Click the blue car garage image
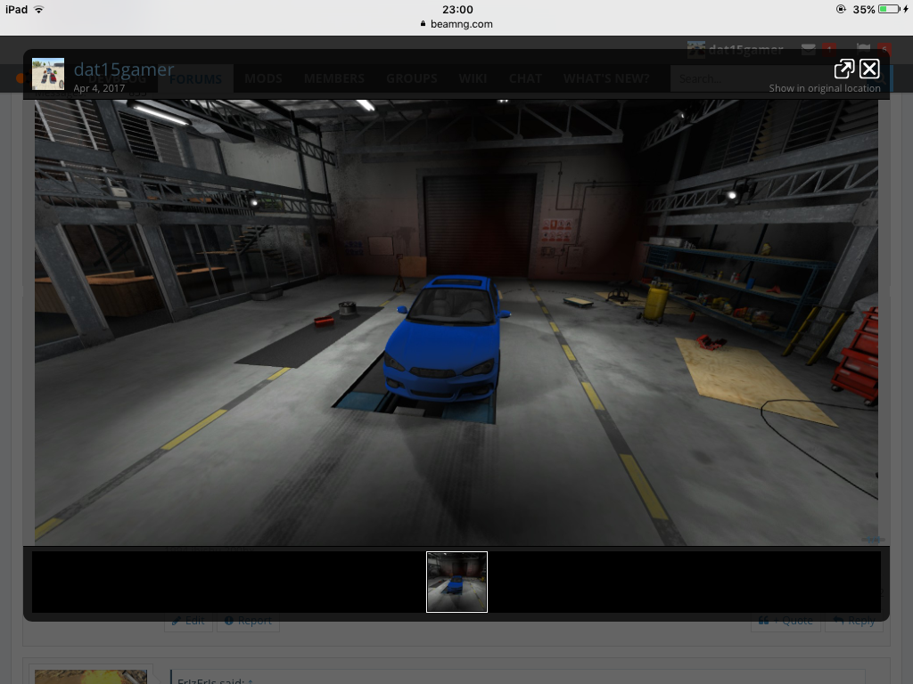Viewport: 913px width, 684px height. [x=456, y=322]
